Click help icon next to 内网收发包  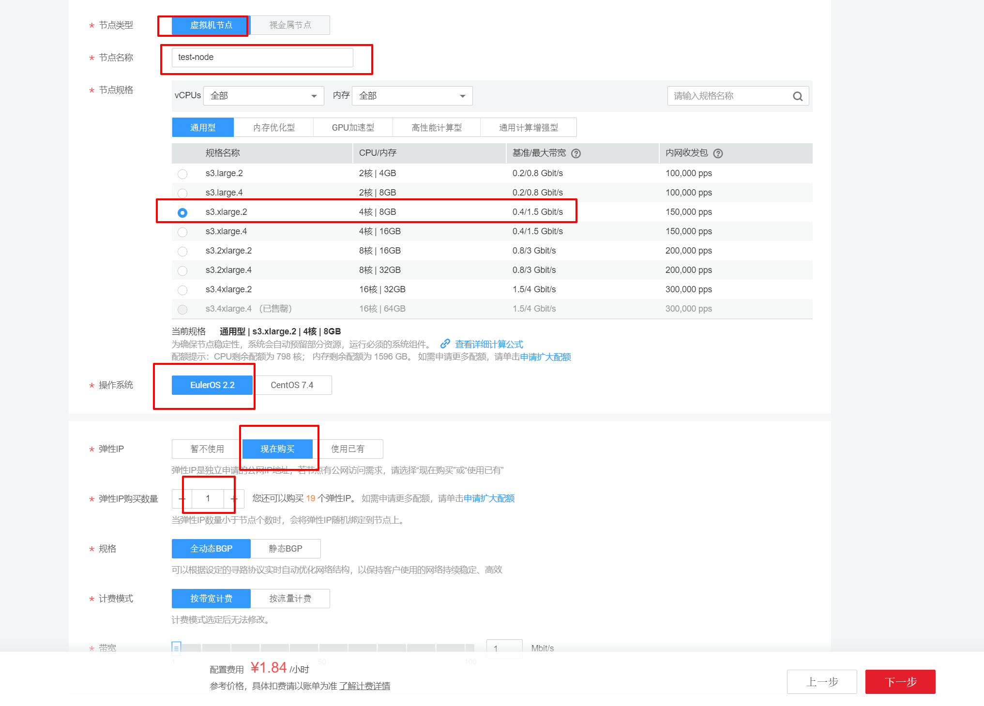[x=718, y=153]
